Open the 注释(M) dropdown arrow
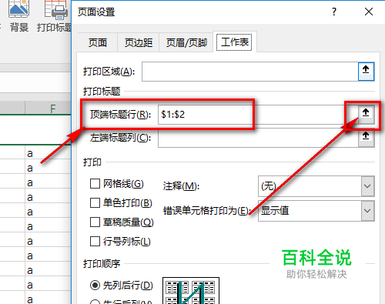This screenshot has height=304, width=385. [x=367, y=186]
